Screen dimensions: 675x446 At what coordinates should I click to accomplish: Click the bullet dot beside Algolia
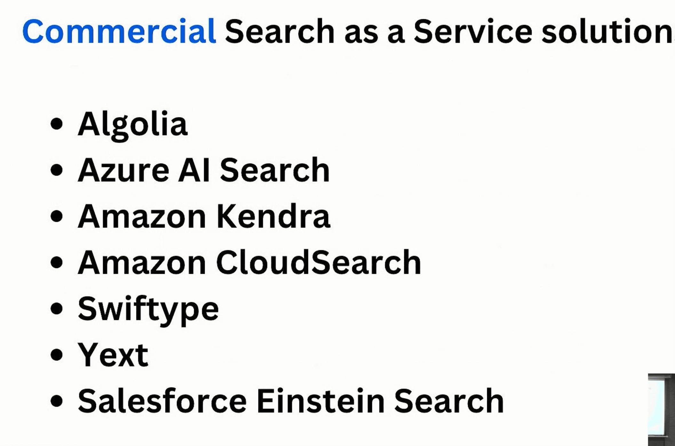click(57, 124)
